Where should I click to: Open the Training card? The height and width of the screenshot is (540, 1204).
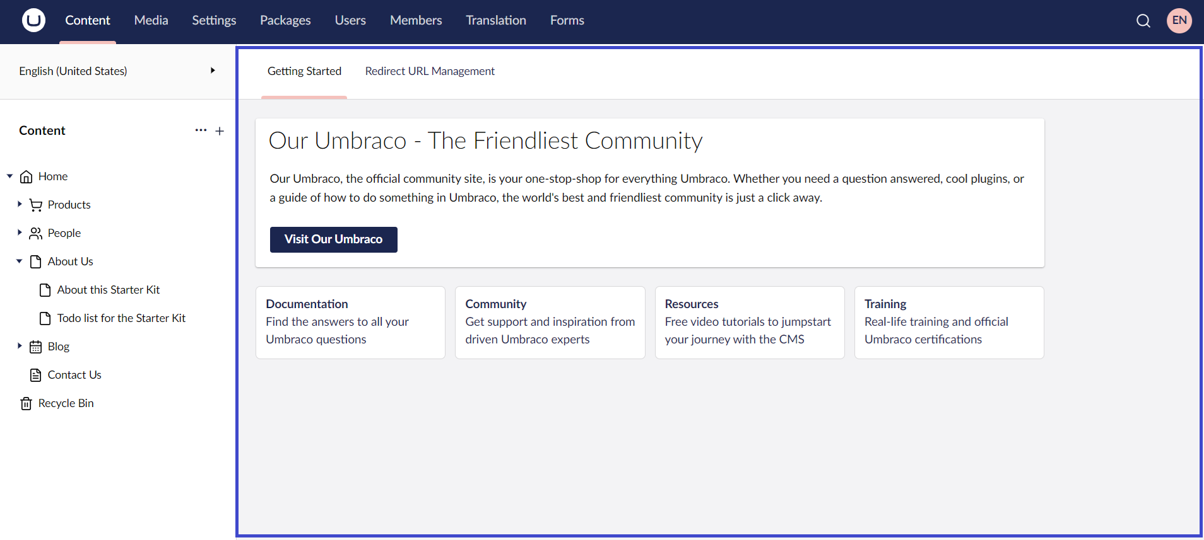click(x=949, y=323)
